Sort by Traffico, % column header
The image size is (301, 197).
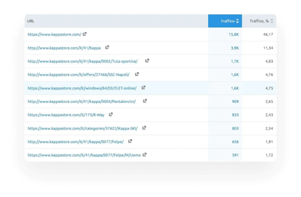tap(259, 21)
